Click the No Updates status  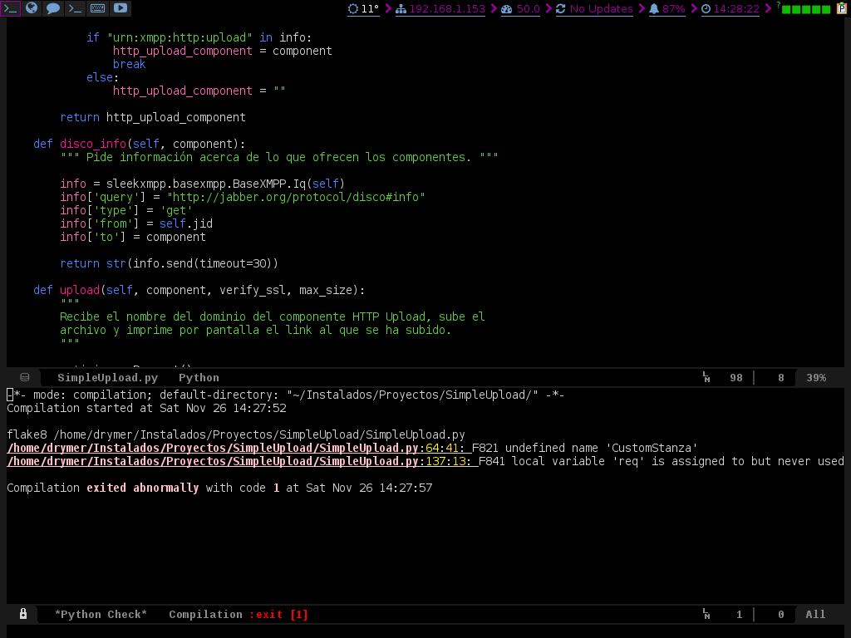tap(594, 8)
